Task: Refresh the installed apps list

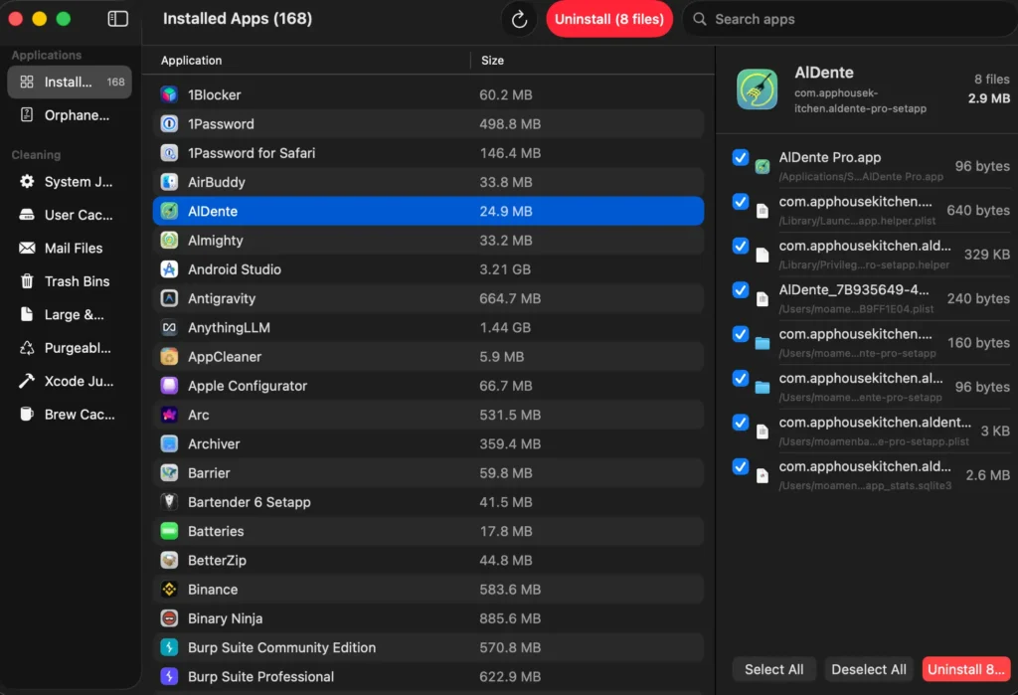Action: pos(519,18)
